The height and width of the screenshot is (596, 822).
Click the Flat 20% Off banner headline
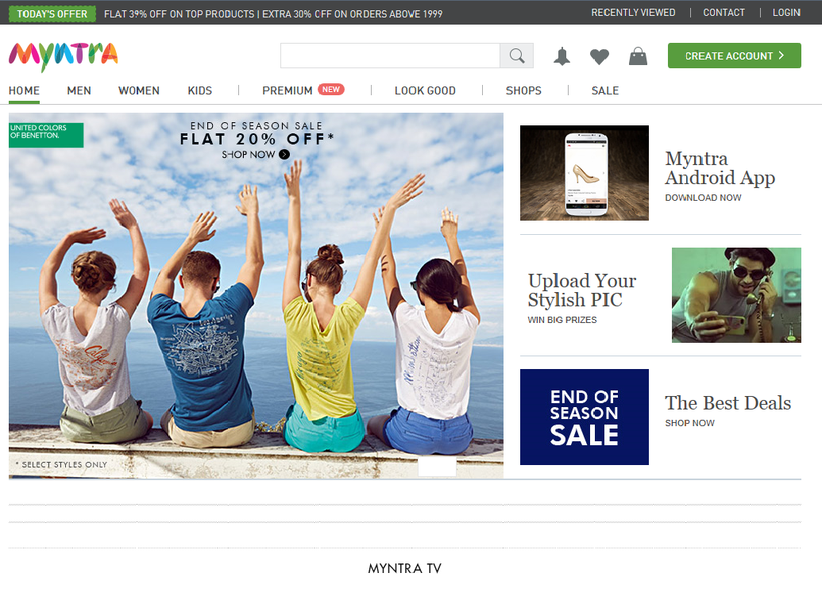coord(257,139)
